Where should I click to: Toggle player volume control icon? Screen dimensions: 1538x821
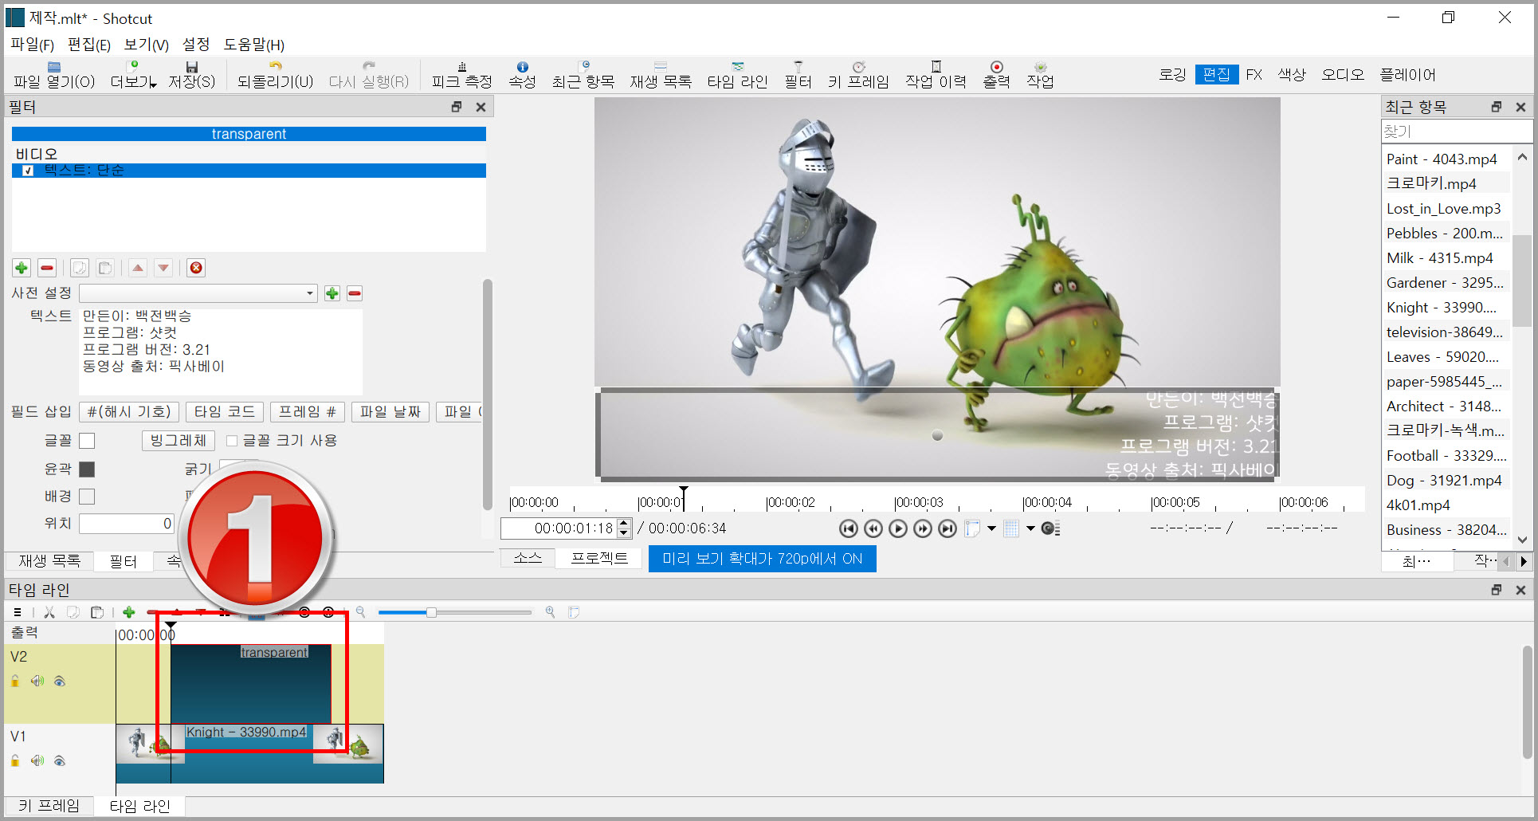1050,528
